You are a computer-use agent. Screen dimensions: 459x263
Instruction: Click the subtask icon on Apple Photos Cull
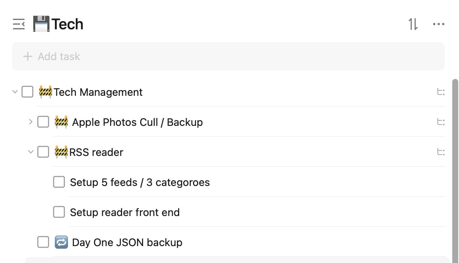pos(441,122)
